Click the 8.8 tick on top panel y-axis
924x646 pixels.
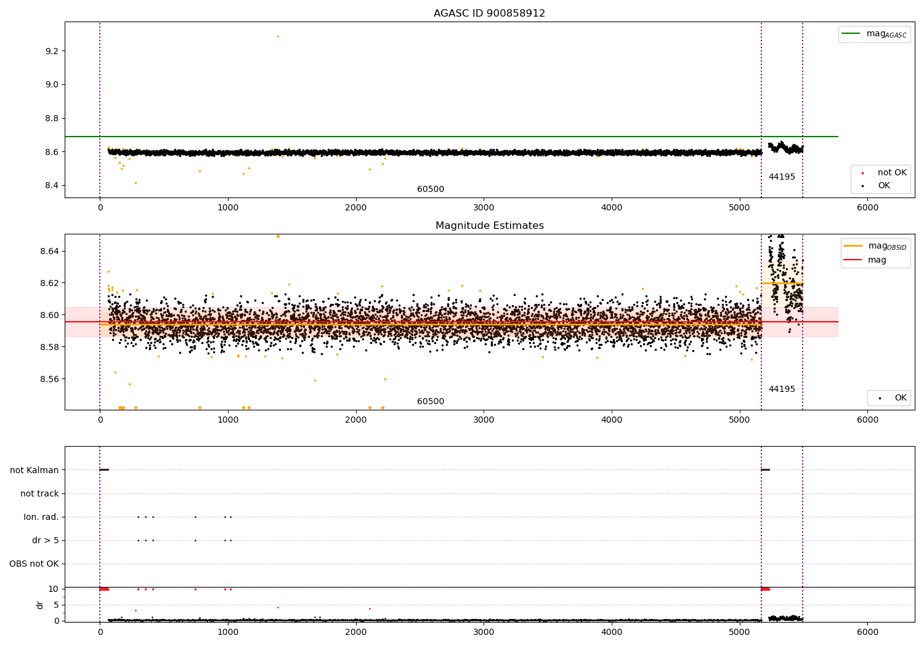point(52,119)
